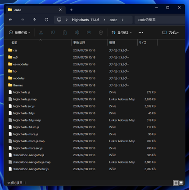Screen dimensions: 189x190
Task: Go up one folder level
Action: [34, 20]
